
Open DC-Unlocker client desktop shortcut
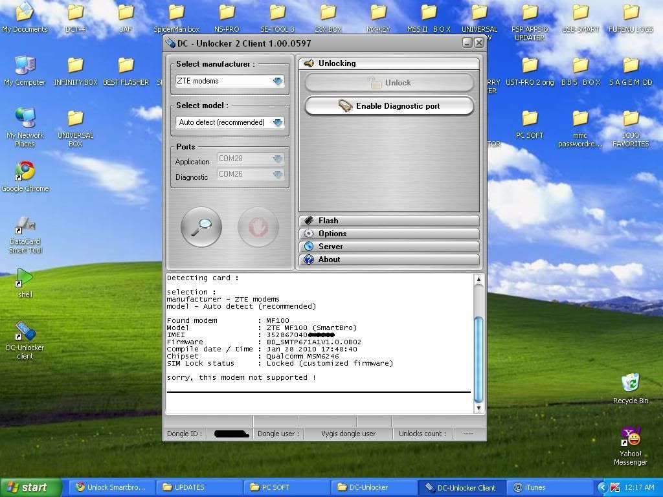tap(25, 340)
